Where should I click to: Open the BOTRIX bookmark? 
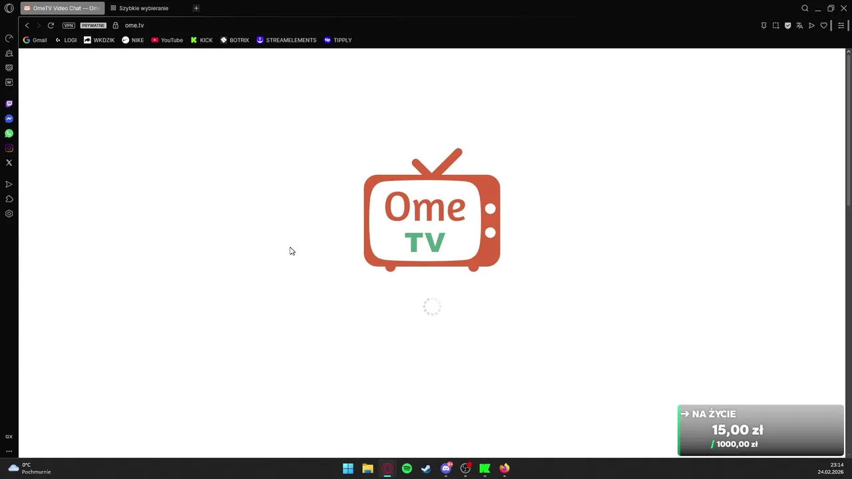pos(235,40)
